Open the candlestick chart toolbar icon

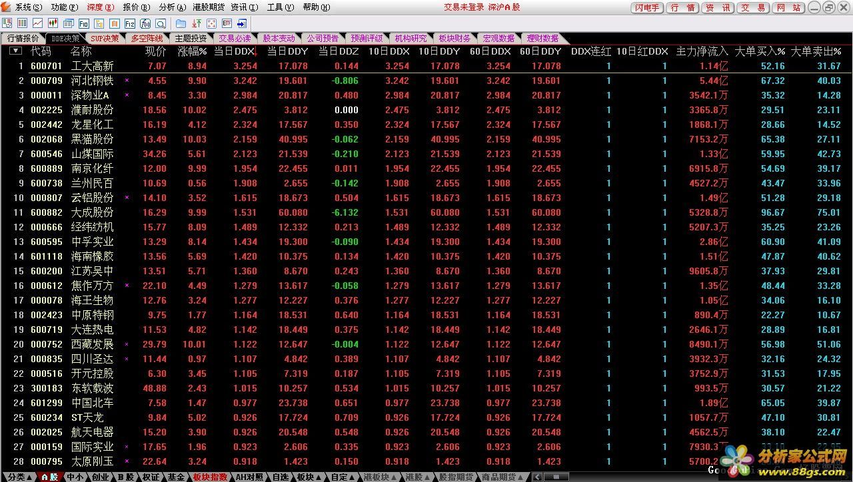click(x=53, y=23)
